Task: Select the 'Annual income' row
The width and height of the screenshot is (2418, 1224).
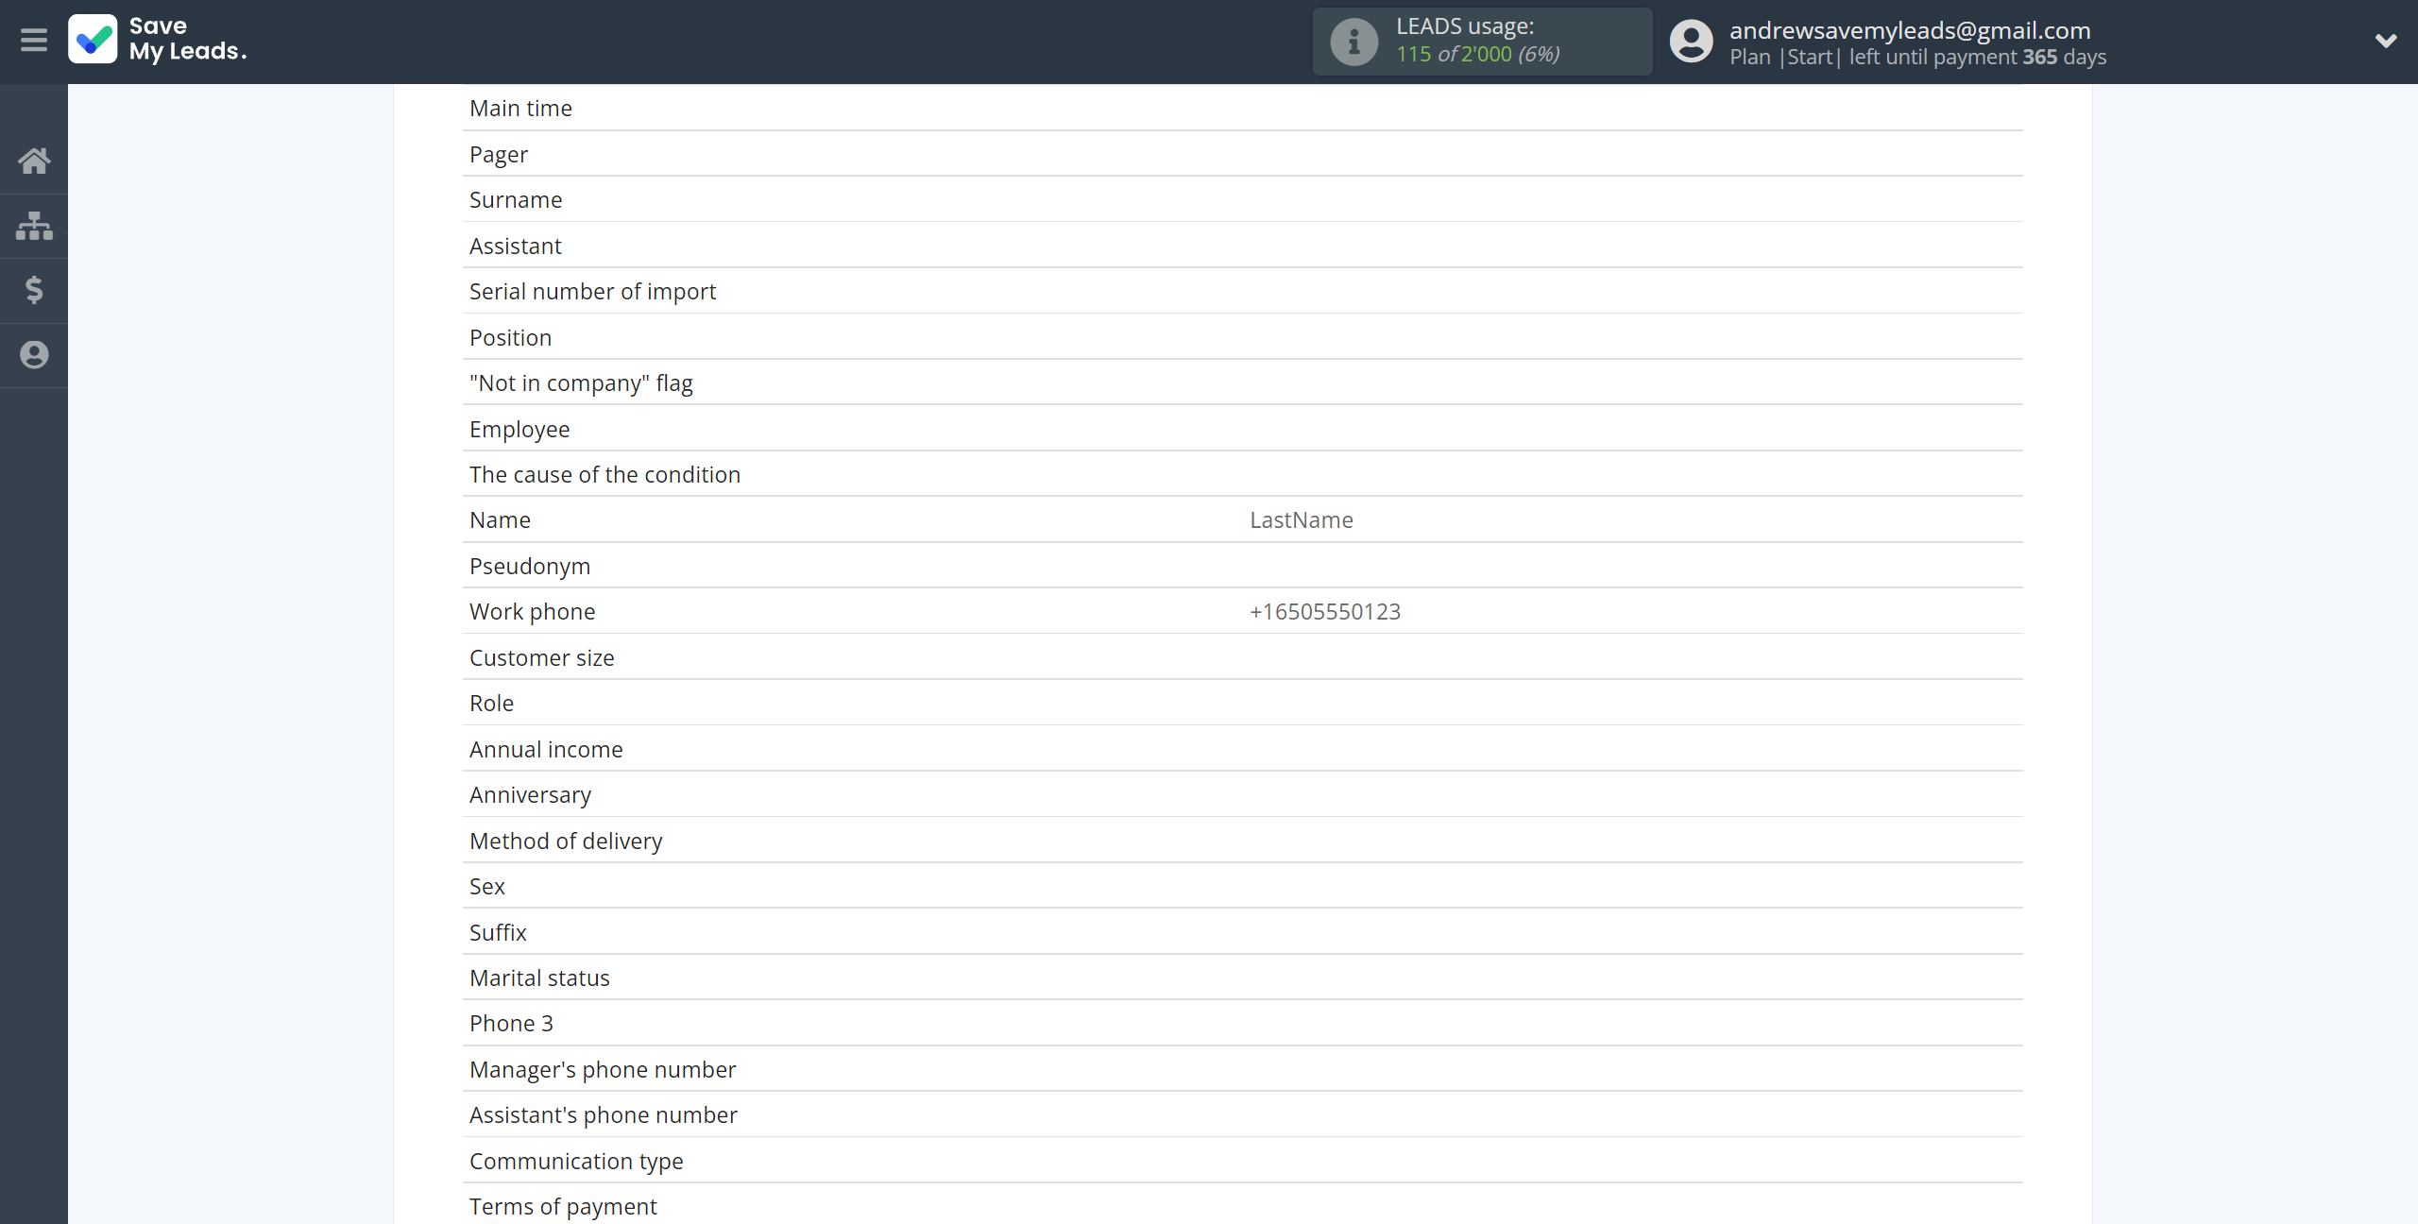Action: (1242, 749)
